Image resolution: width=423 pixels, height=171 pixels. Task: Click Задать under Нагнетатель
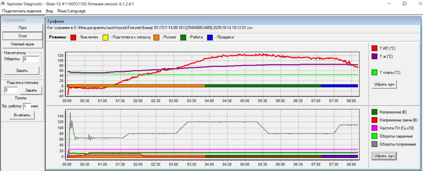pyautogui.click(x=22, y=70)
